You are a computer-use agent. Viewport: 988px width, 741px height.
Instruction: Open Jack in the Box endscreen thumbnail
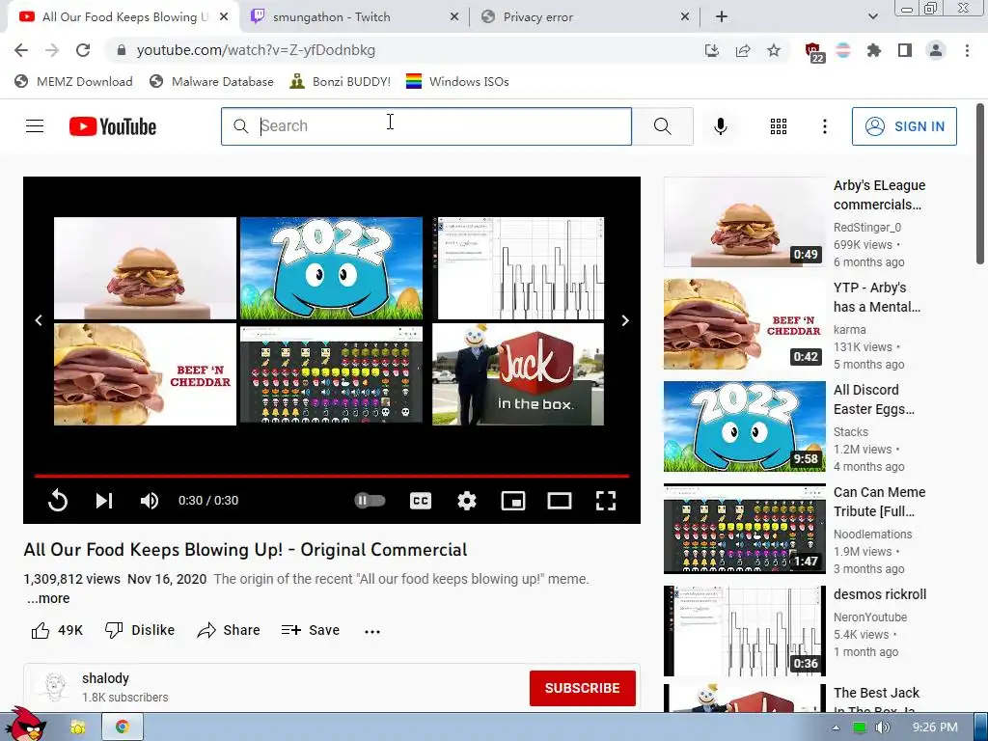click(518, 374)
